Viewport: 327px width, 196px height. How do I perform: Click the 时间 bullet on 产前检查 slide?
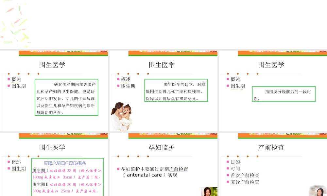point(235,169)
